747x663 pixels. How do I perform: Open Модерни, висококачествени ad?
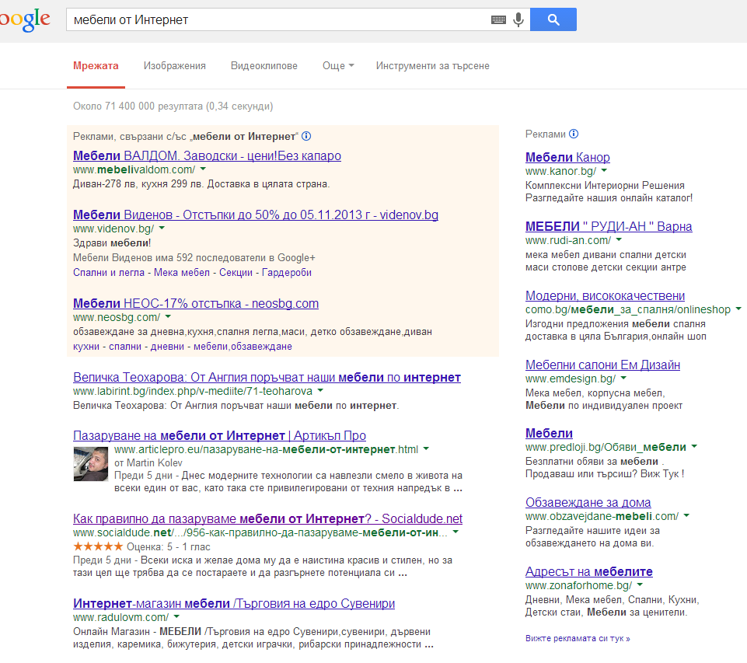[x=605, y=296]
